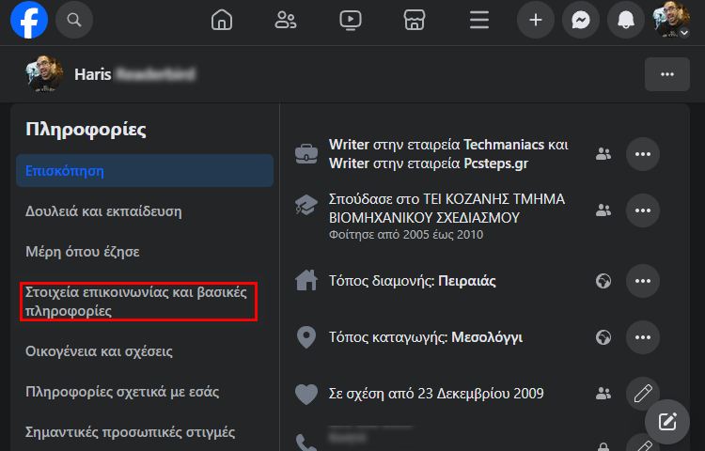Select Μέρη όπου έζησε section
The width and height of the screenshot is (705, 451).
click(83, 252)
